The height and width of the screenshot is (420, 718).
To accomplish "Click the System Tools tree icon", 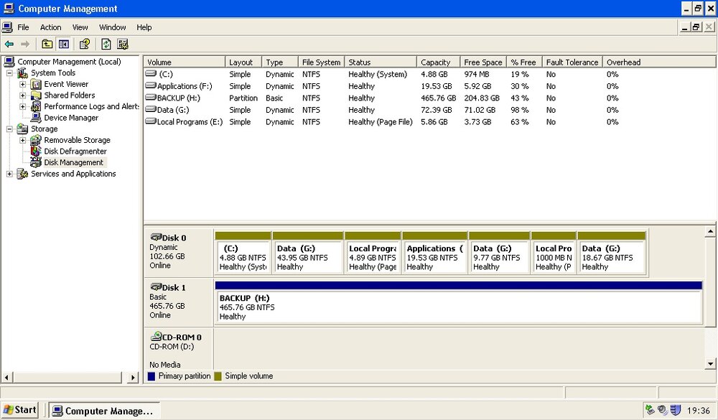I will [22, 73].
